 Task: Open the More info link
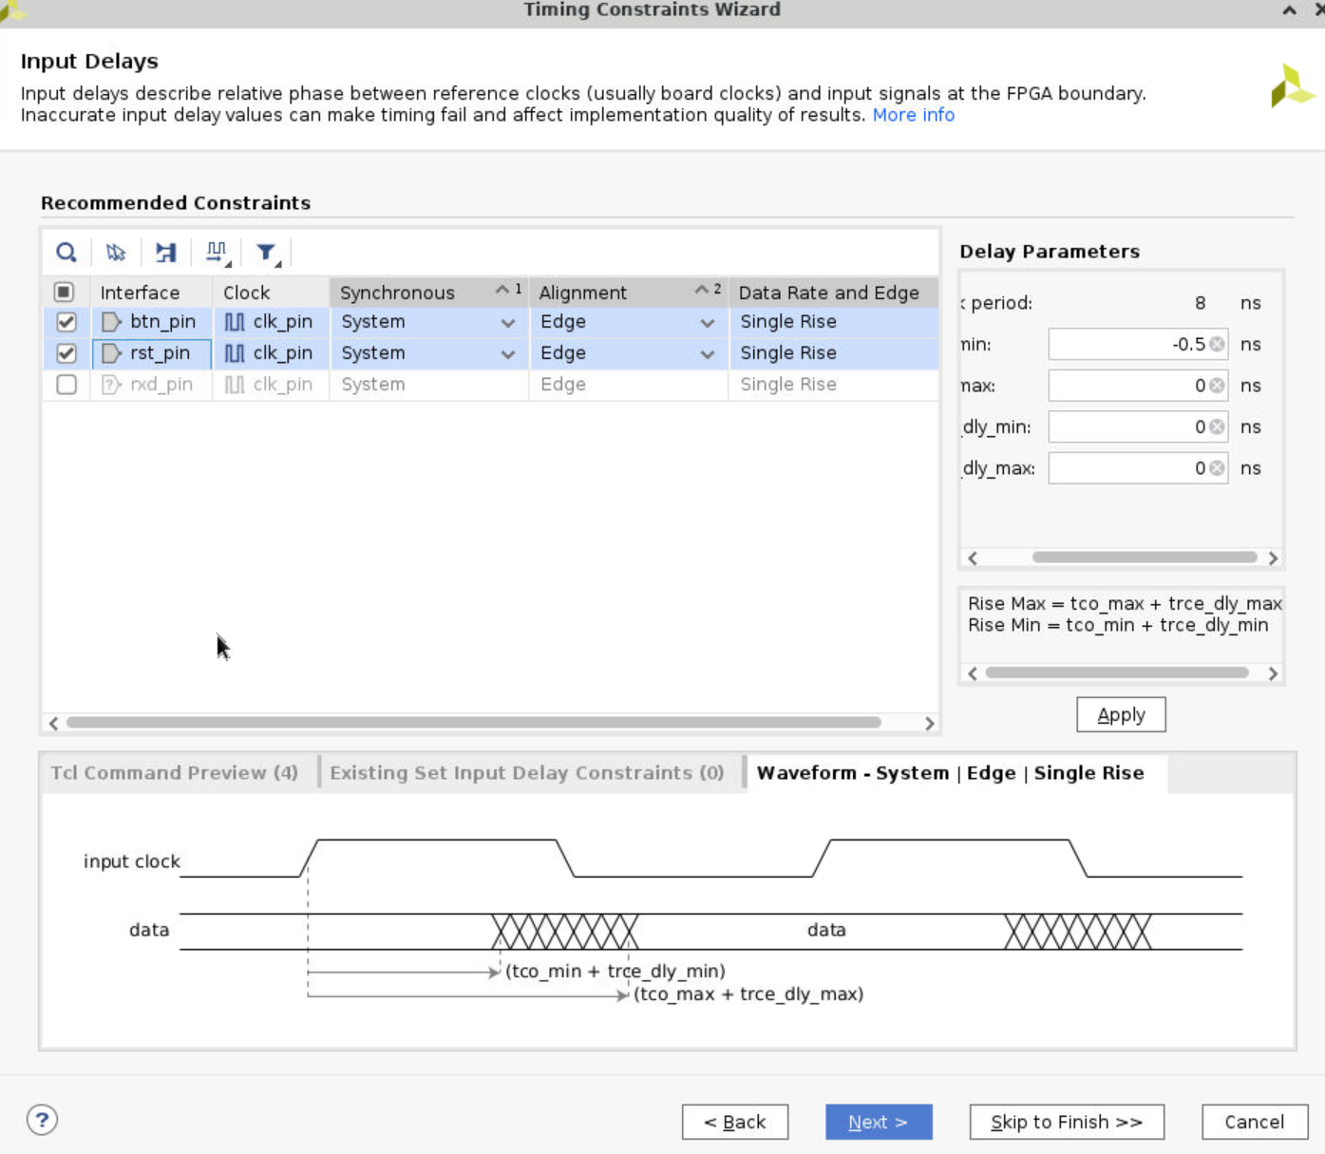914,115
